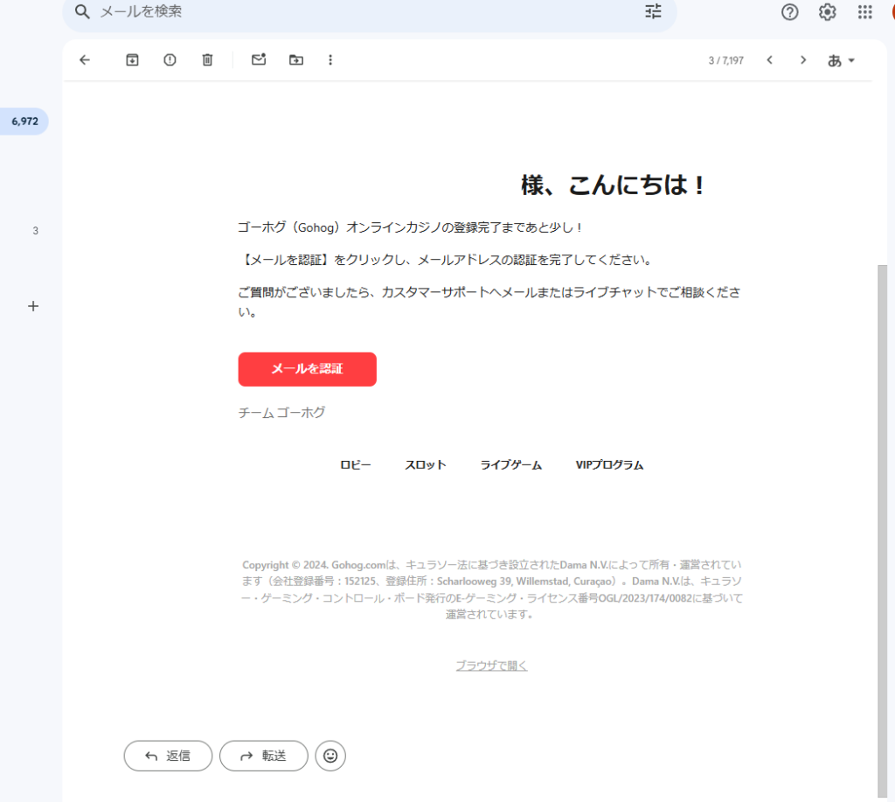Click the vertical scrollbar thumb
This screenshot has height=802, width=895.
(x=883, y=530)
